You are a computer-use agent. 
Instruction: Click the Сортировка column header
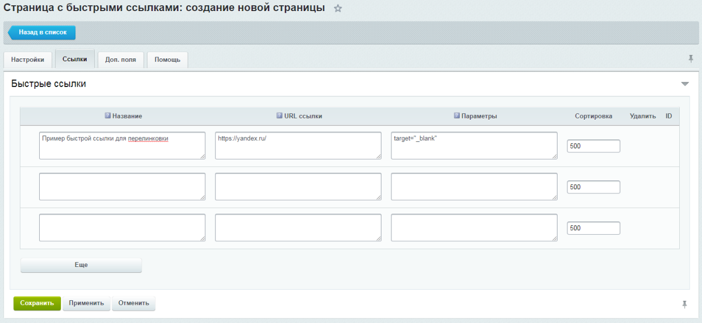(x=593, y=116)
